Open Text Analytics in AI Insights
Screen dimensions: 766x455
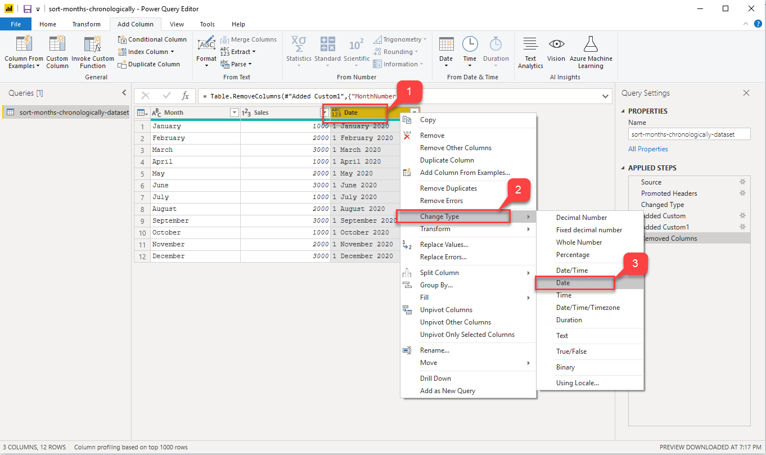coord(530,52)
